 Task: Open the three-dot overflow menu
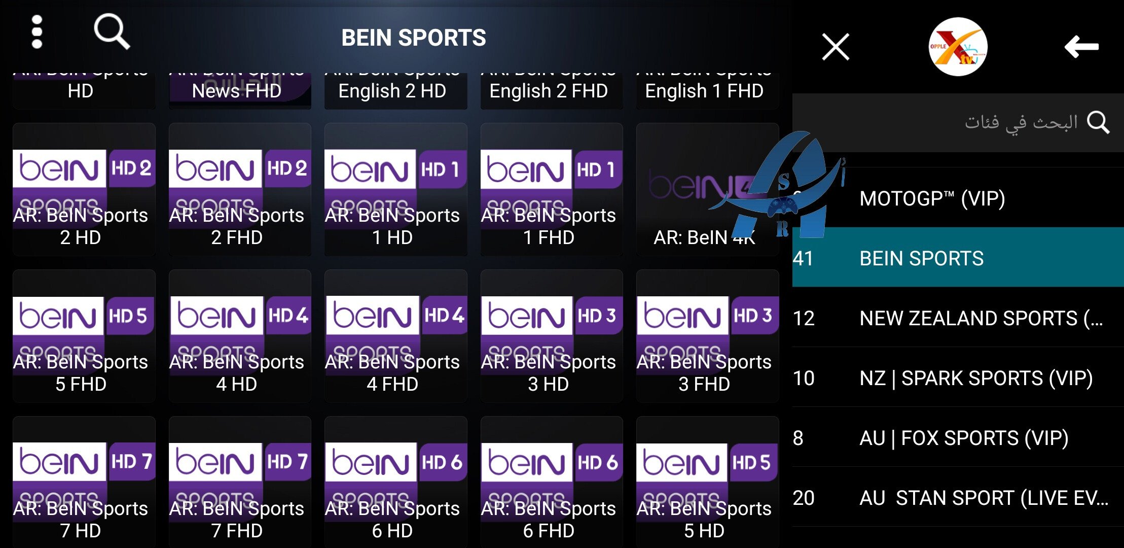(37, 32)
